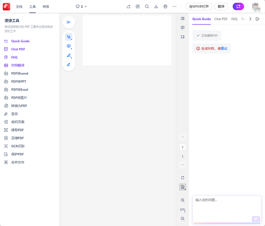Click the share icon in top toolbar
The width and height of the screenshot is (265, 226).
click(128, 7)
